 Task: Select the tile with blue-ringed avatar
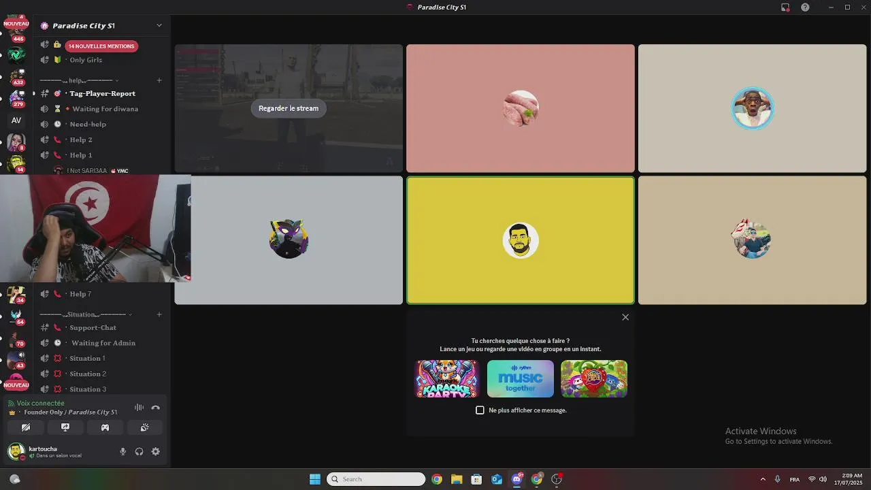[x=752, y=108]
